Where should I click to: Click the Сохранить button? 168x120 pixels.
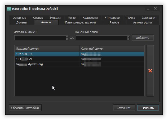124,108
